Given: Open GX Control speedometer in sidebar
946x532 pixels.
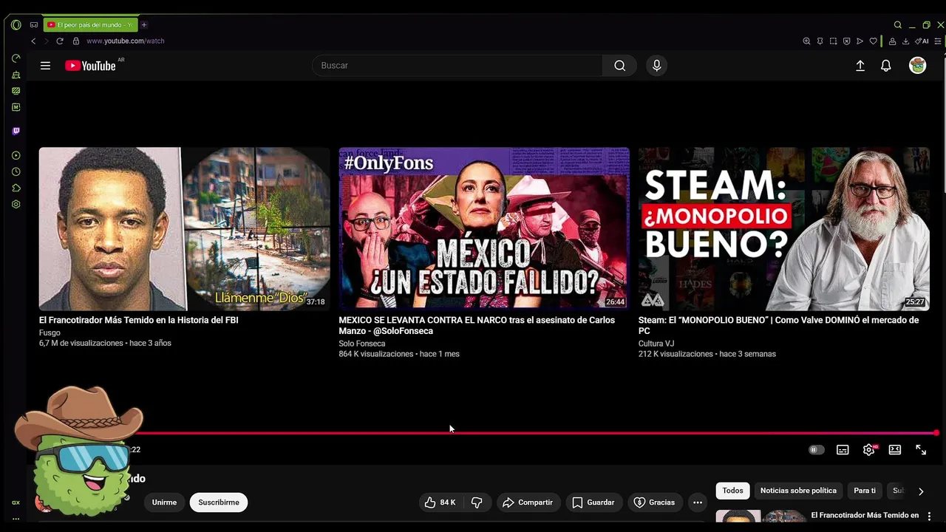Looking at the screenshot, I should point(16,58).
